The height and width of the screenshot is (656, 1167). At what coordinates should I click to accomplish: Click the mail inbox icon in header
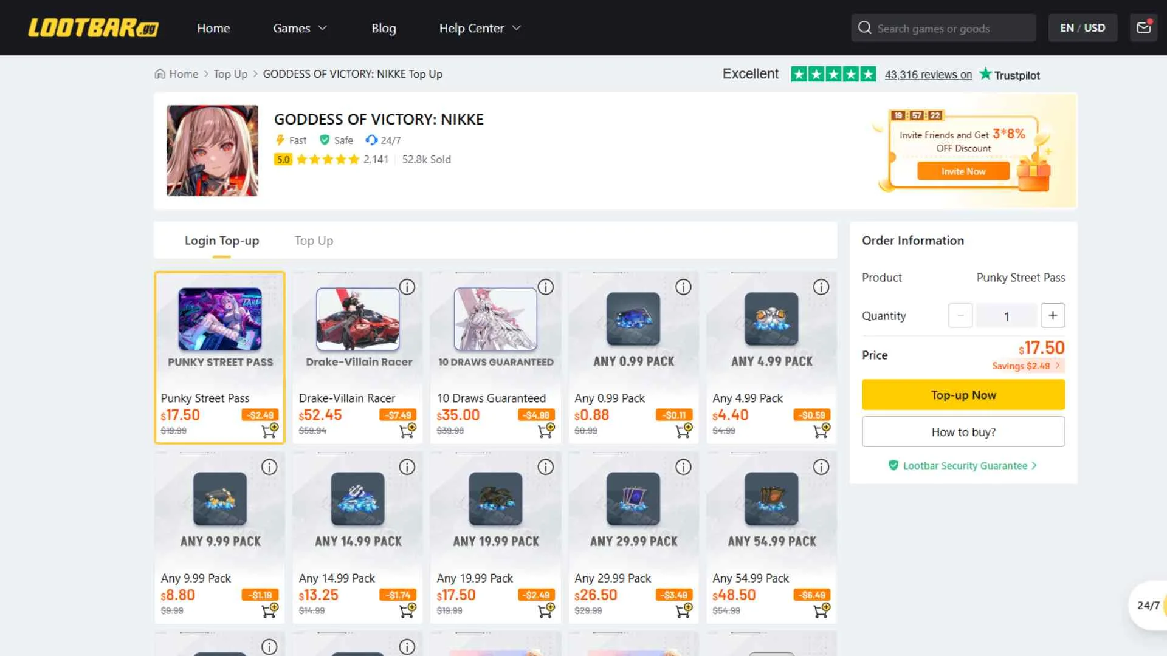(1143, 28)
